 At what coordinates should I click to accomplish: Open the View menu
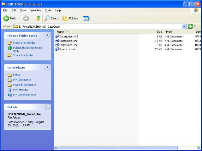tap(23, 10)
